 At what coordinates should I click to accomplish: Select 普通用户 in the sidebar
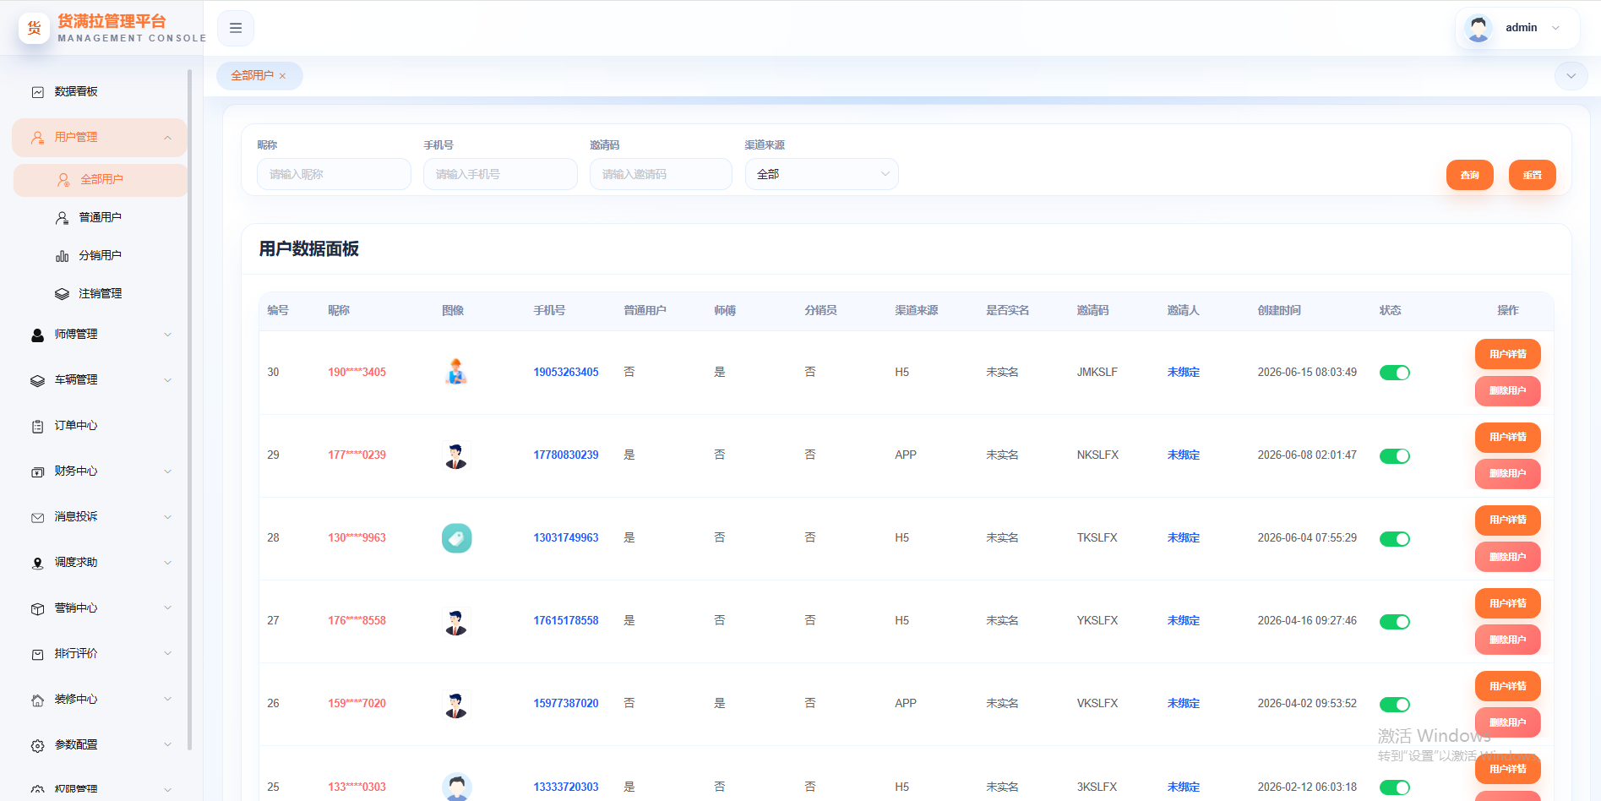(x=101, y=218)
